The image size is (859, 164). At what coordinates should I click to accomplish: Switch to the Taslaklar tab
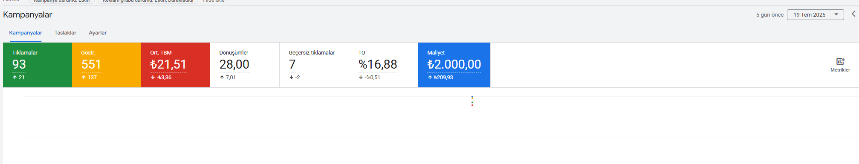click(x=65, y=33)
